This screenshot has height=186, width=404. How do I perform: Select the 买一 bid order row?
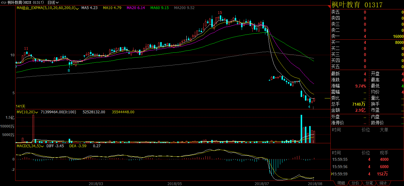367,42
